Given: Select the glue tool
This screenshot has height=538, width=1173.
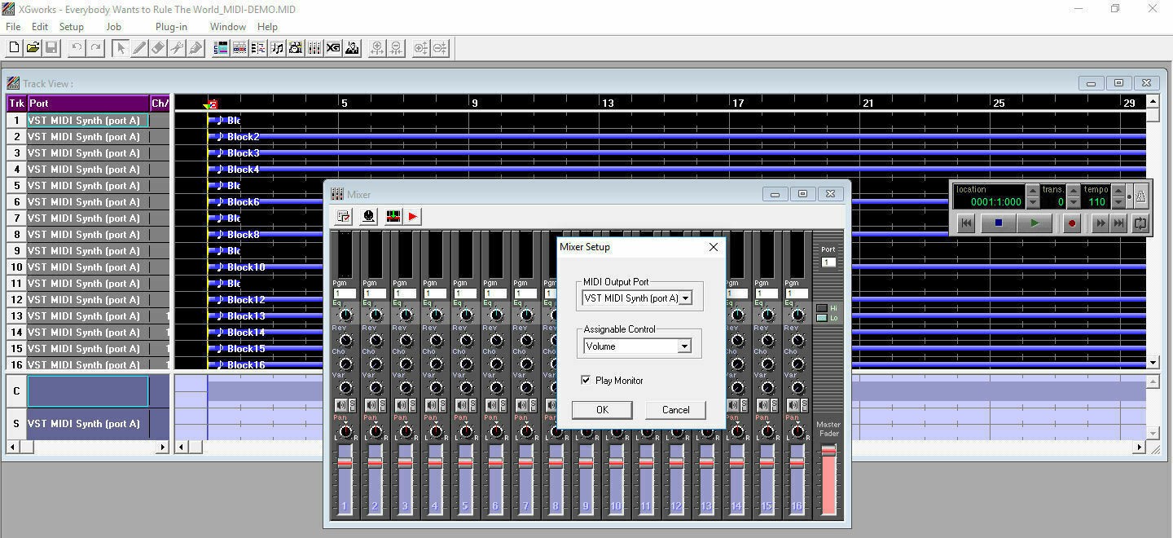Looking at the screenshot, I should [x=195, y=48].
